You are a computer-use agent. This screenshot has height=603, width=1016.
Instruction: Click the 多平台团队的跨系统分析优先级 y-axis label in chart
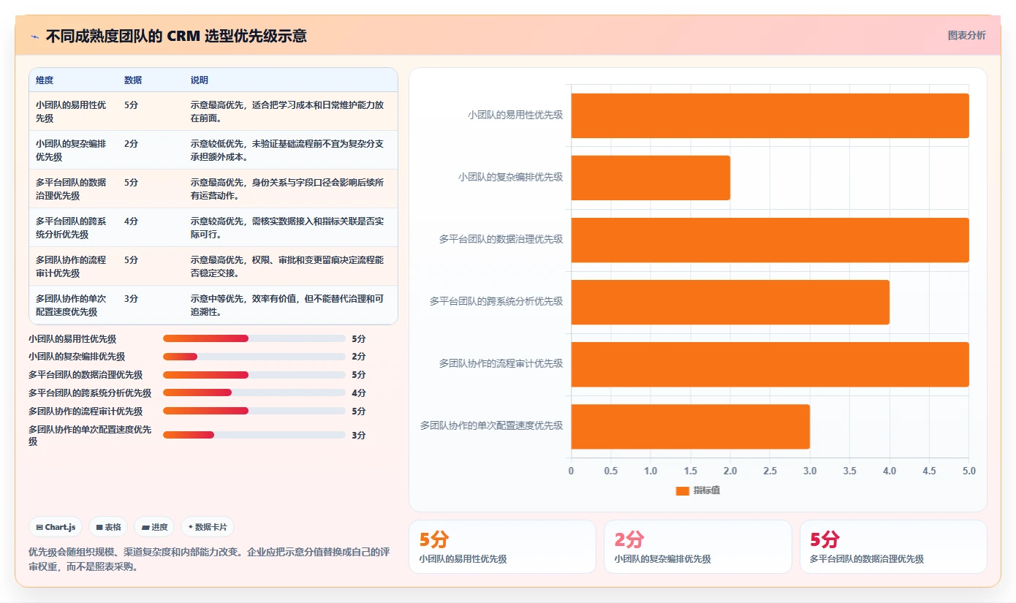[x=496, y=301]
